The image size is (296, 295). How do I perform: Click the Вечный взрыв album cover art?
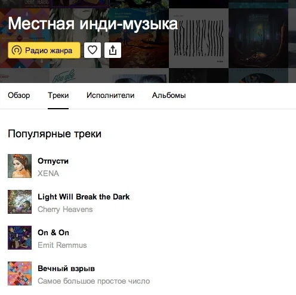point(20,274)
